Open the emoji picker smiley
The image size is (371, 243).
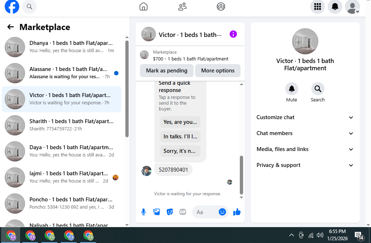pyautogui.click(x=222, y=212)
